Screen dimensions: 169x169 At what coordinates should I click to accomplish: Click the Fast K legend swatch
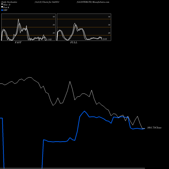[2, 7]
